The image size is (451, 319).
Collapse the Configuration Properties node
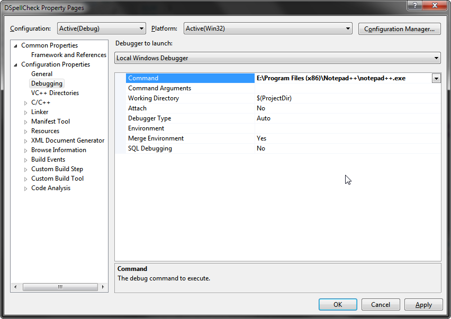tap(16, 64)
